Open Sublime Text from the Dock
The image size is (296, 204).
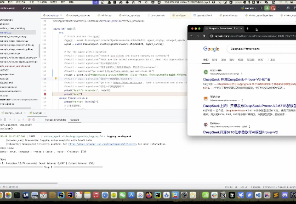tap(276, 195)
